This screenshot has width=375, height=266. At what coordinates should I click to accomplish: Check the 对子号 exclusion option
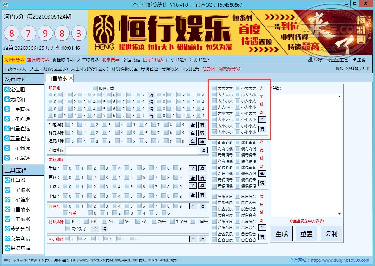click(172, 222)
